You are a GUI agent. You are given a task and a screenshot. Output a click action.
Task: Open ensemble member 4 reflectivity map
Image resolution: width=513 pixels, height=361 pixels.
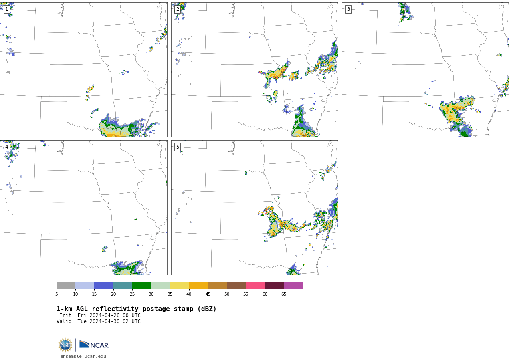pos(84,208)
